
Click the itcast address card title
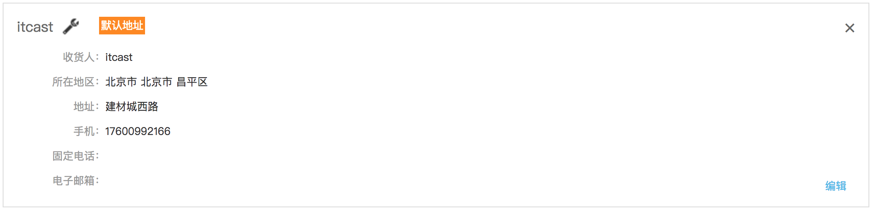click(x=35, y=27)
